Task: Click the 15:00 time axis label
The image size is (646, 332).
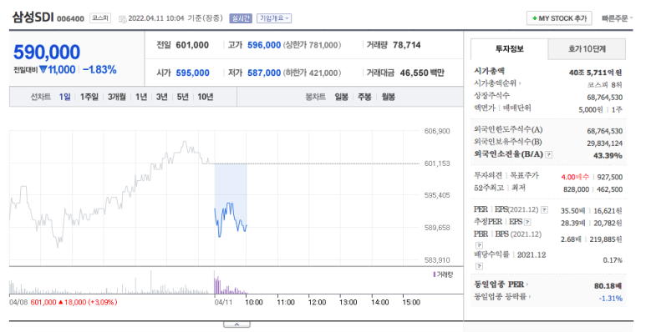Action: pos(411,302)
